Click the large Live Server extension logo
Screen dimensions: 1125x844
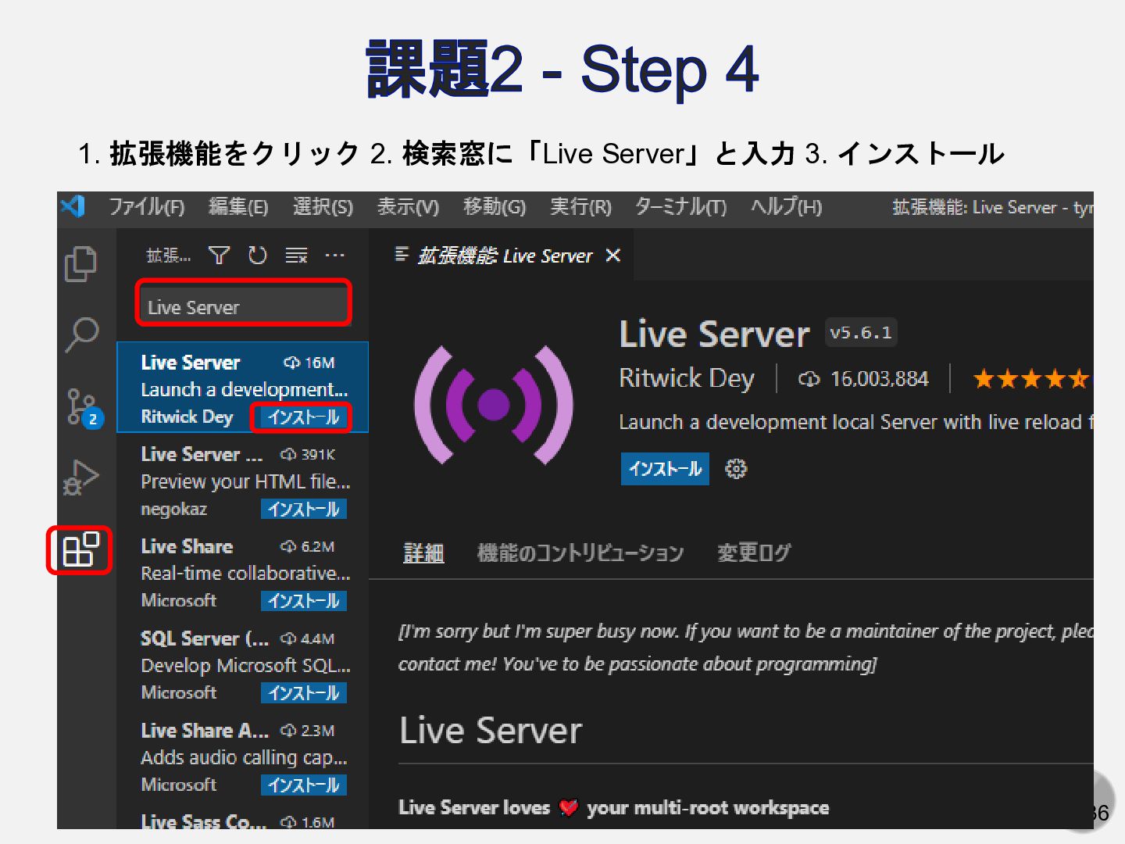coord(494,405)
